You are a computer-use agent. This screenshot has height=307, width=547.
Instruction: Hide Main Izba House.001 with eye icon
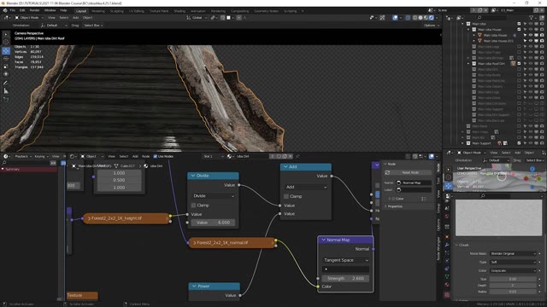click(x=531, y=41)
